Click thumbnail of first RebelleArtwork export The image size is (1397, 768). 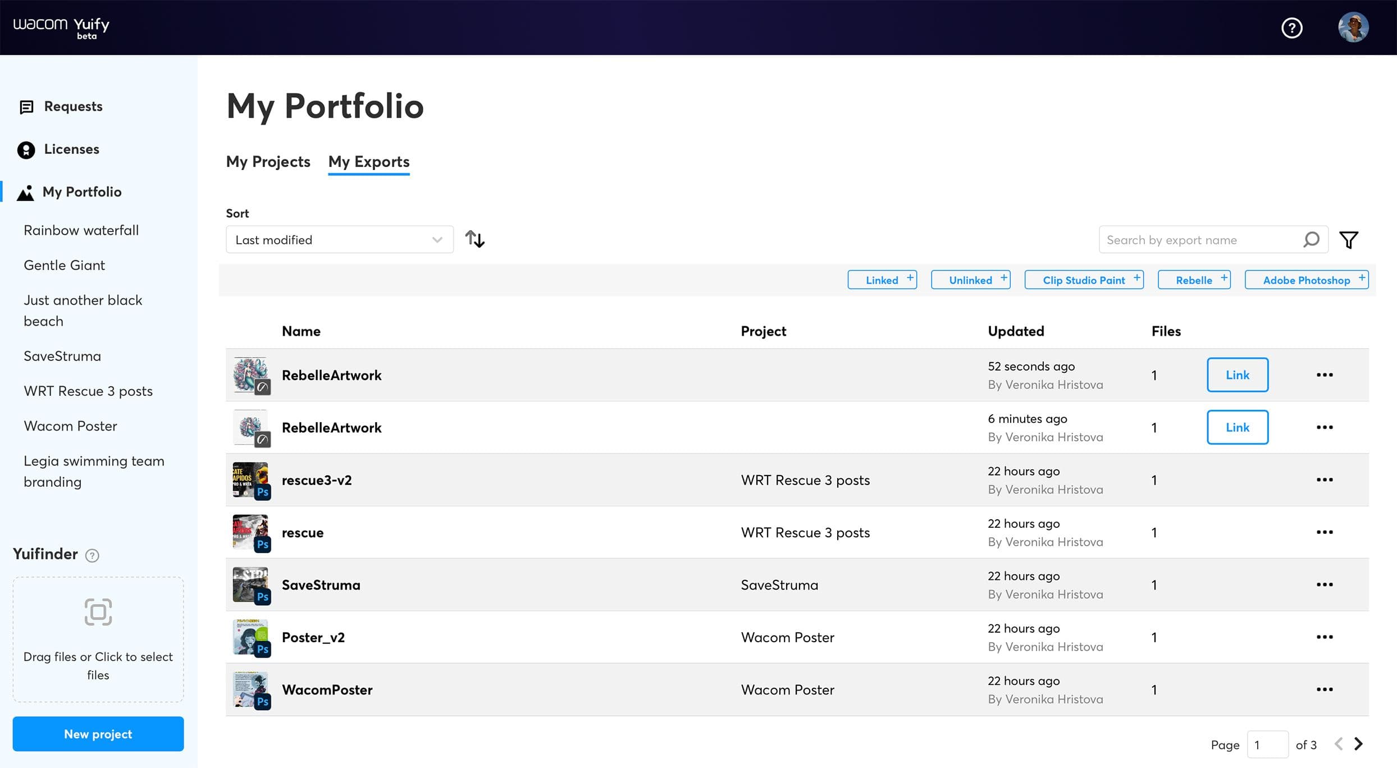point(251,375)
